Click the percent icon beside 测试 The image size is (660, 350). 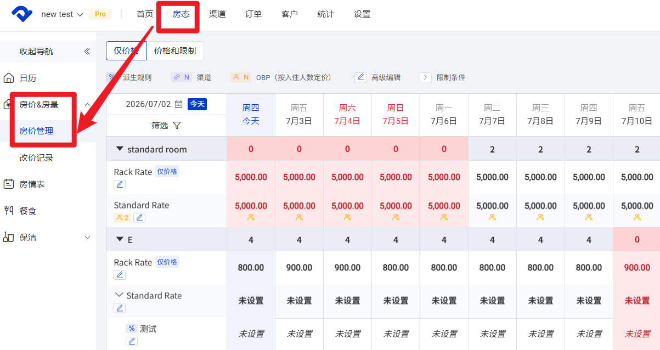tap(132, 329)
